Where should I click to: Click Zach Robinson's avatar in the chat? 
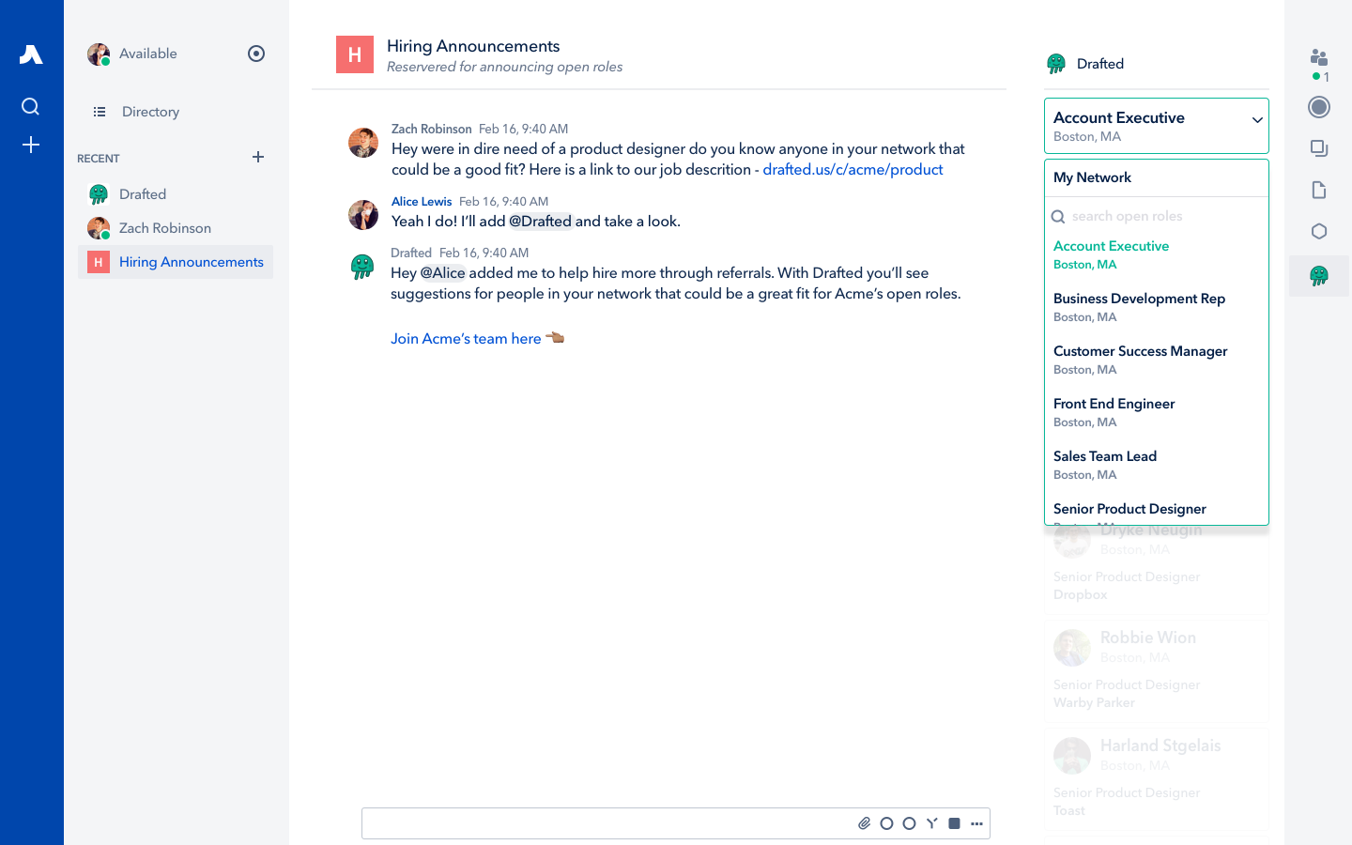point(363,143)
